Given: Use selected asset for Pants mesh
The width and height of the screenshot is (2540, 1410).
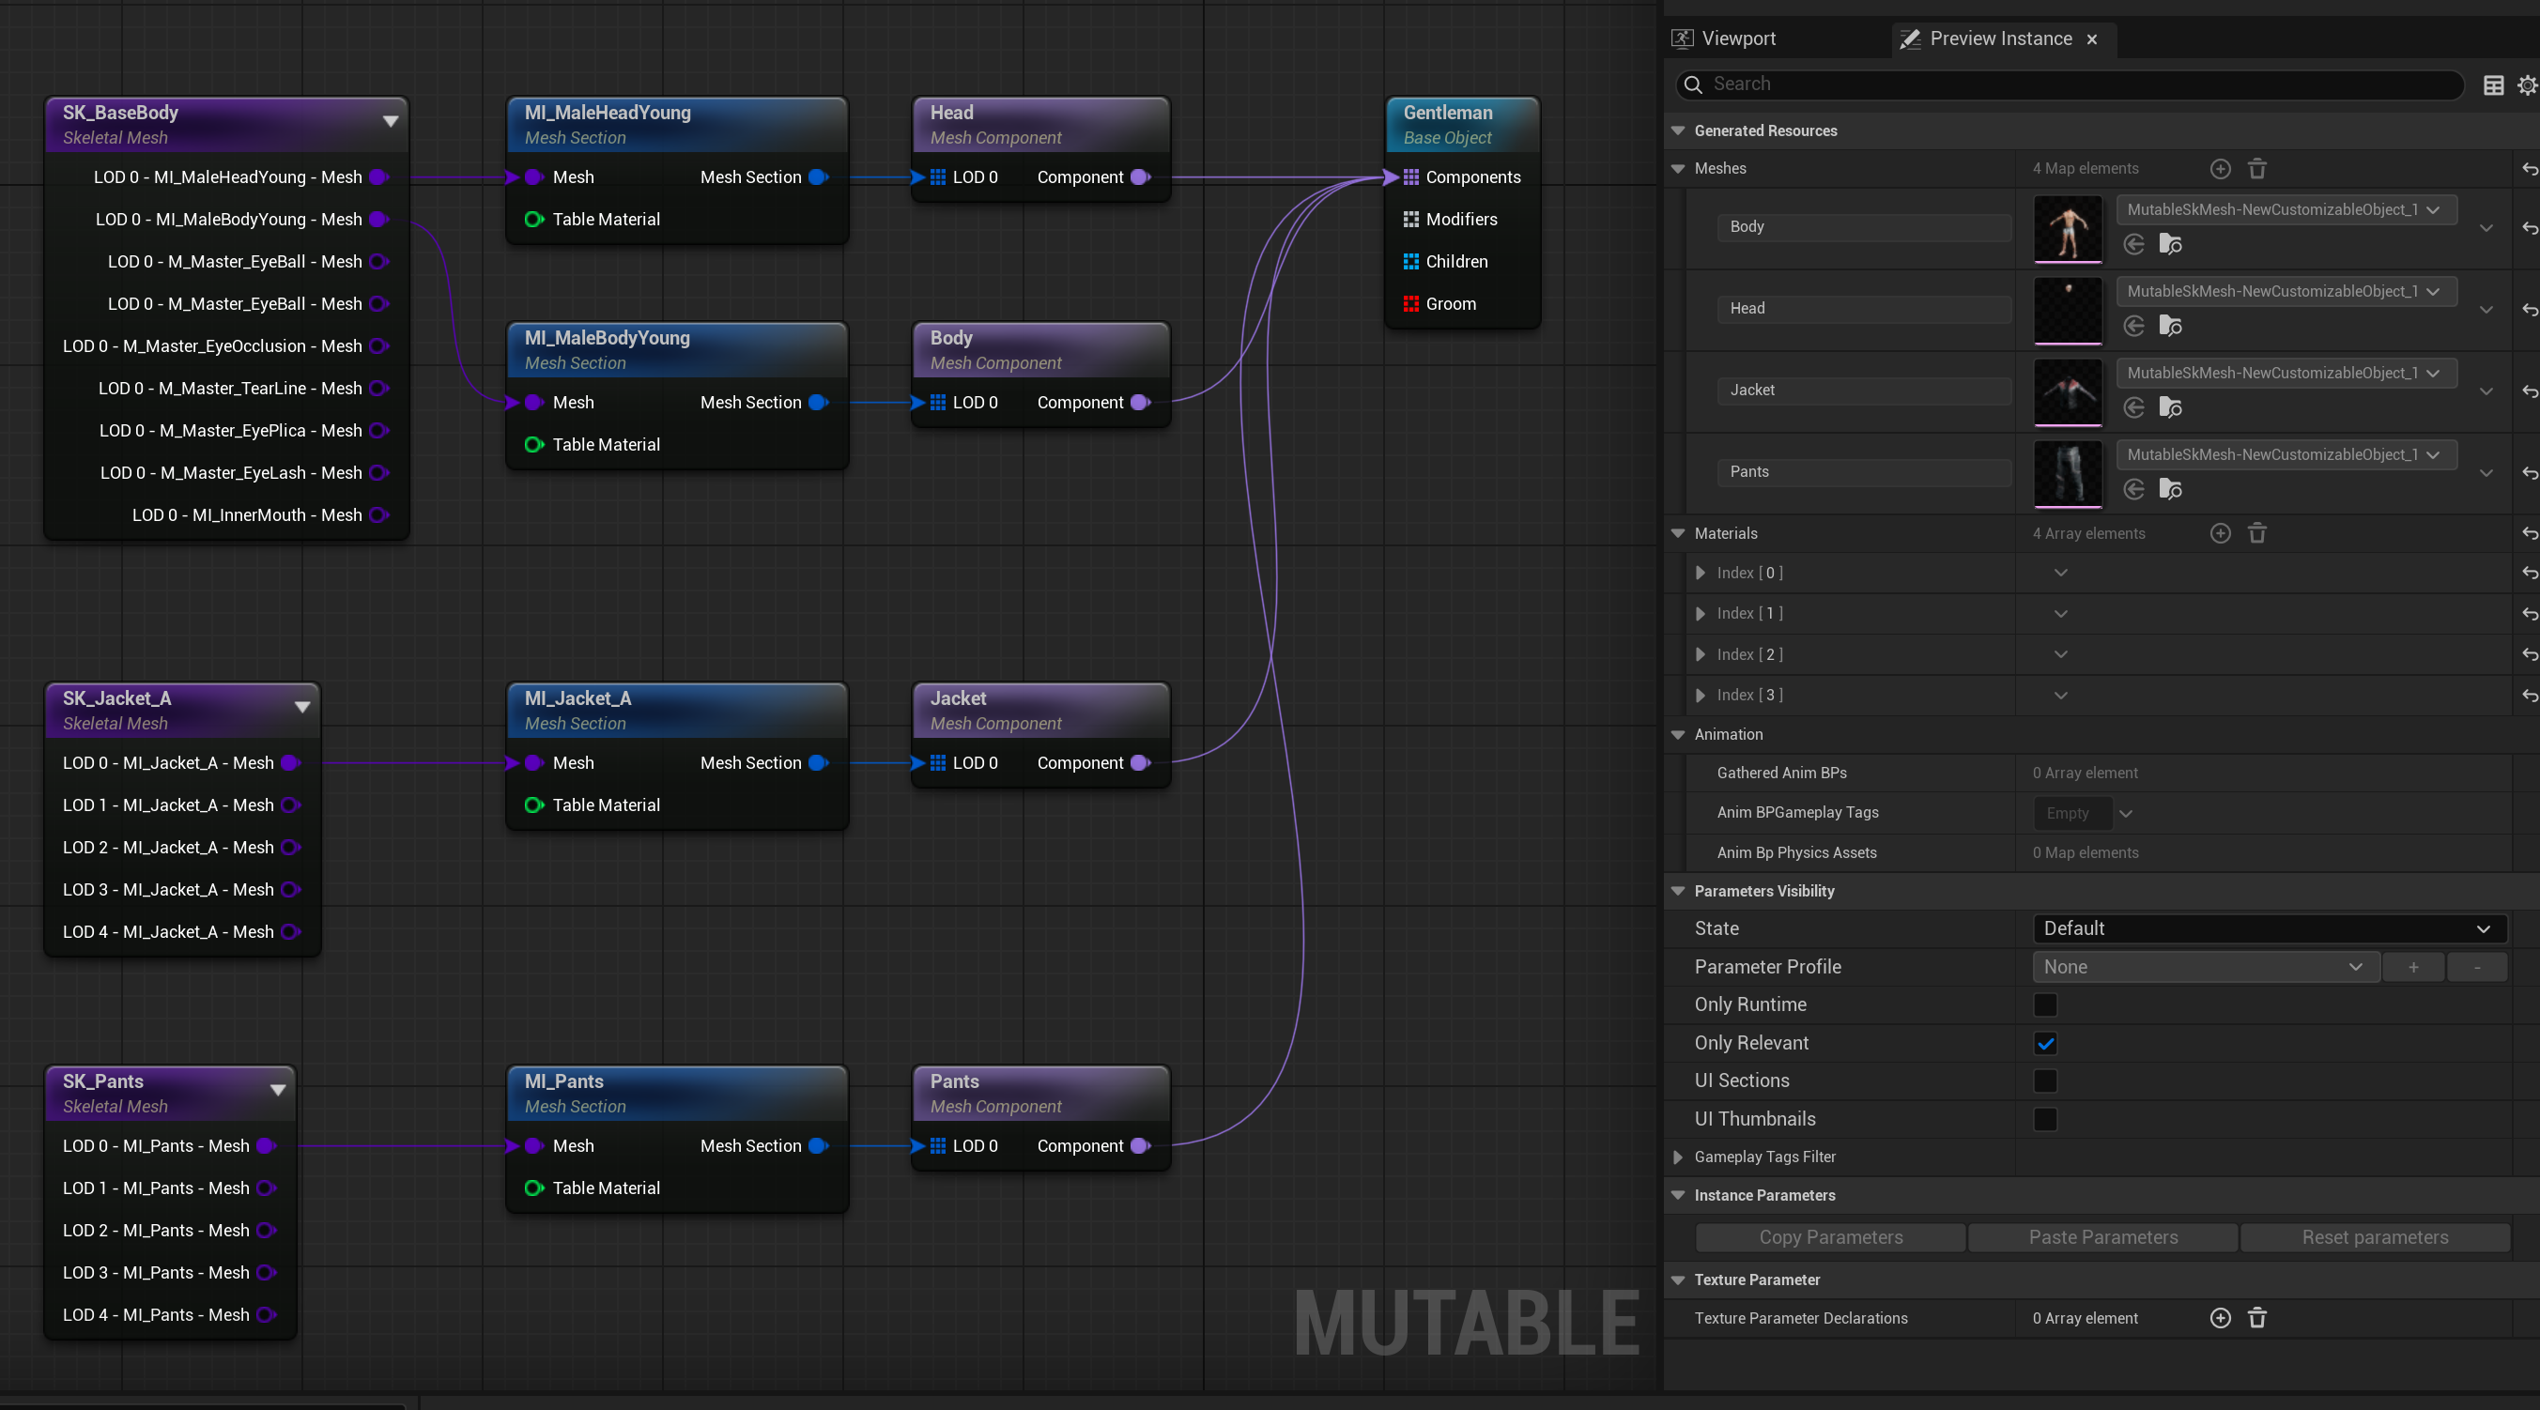Looking at the screenshot, I should [2133, 490].
